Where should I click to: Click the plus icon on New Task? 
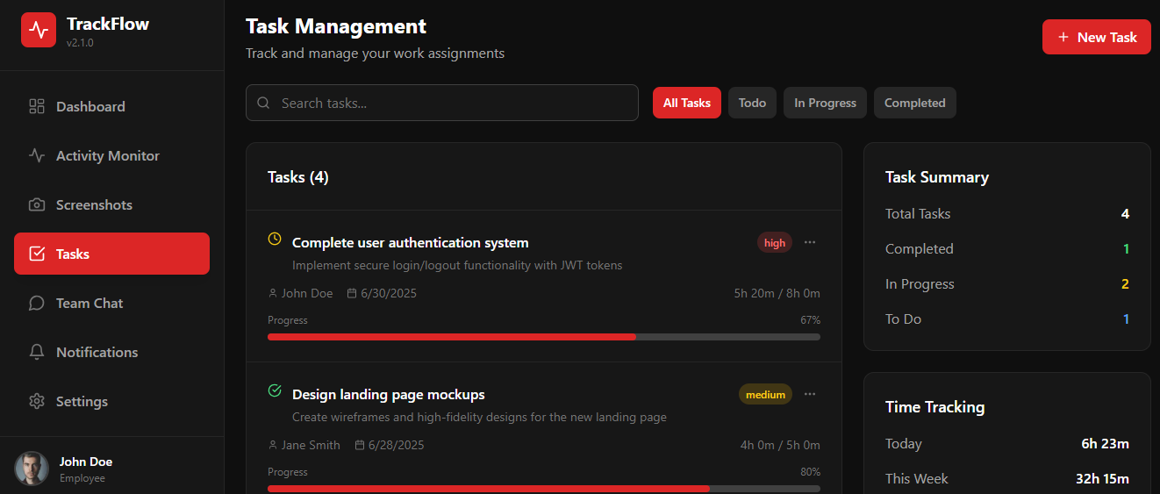click(1063, 37)
